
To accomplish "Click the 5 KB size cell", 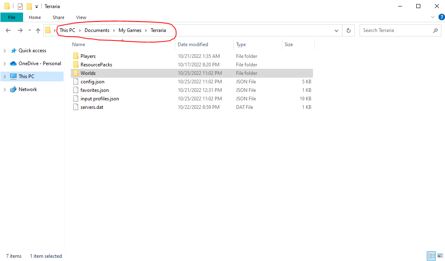I will pos(307,82).
